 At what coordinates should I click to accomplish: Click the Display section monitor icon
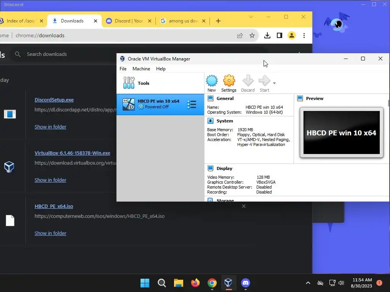(210, 168)
